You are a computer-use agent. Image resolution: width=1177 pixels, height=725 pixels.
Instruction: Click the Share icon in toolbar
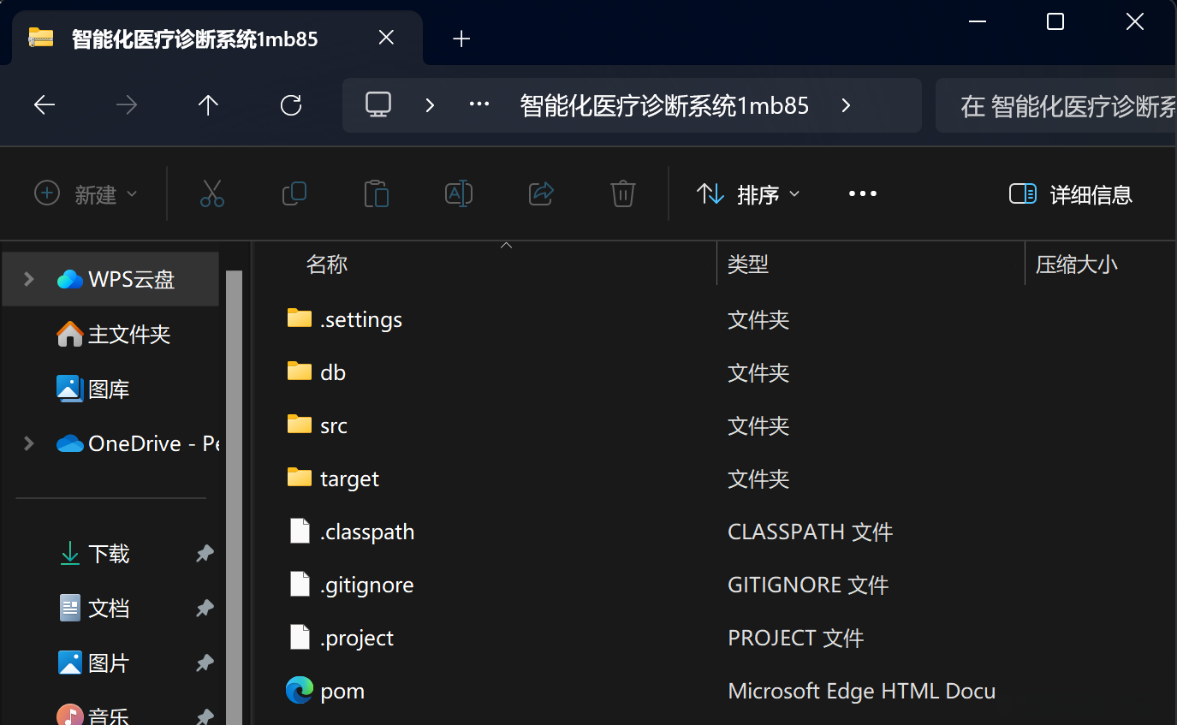tap(541, 194)
